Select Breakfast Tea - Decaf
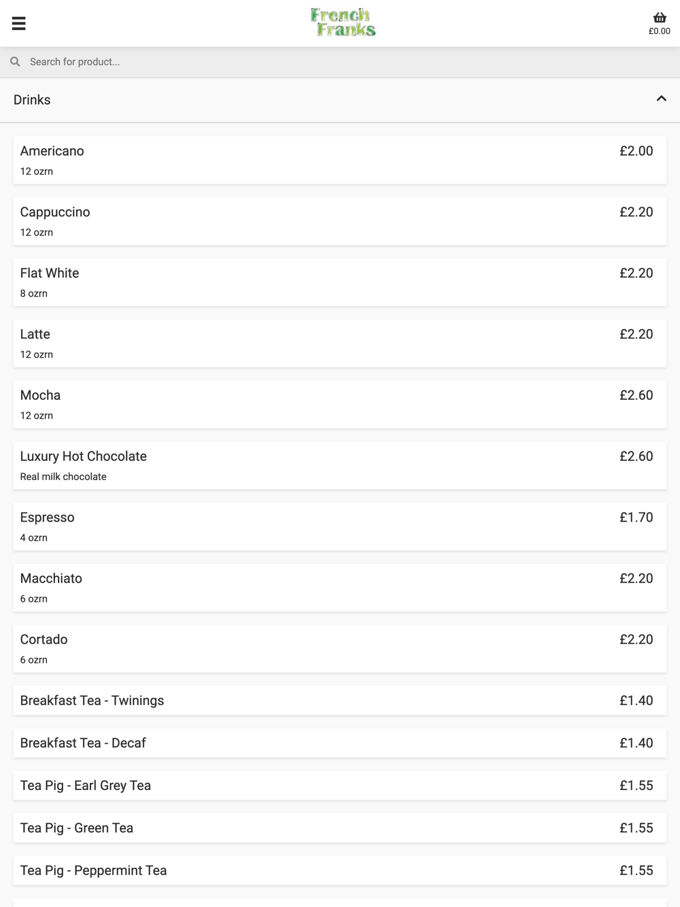Screen dimensions: 680x907 click(340, 744)
